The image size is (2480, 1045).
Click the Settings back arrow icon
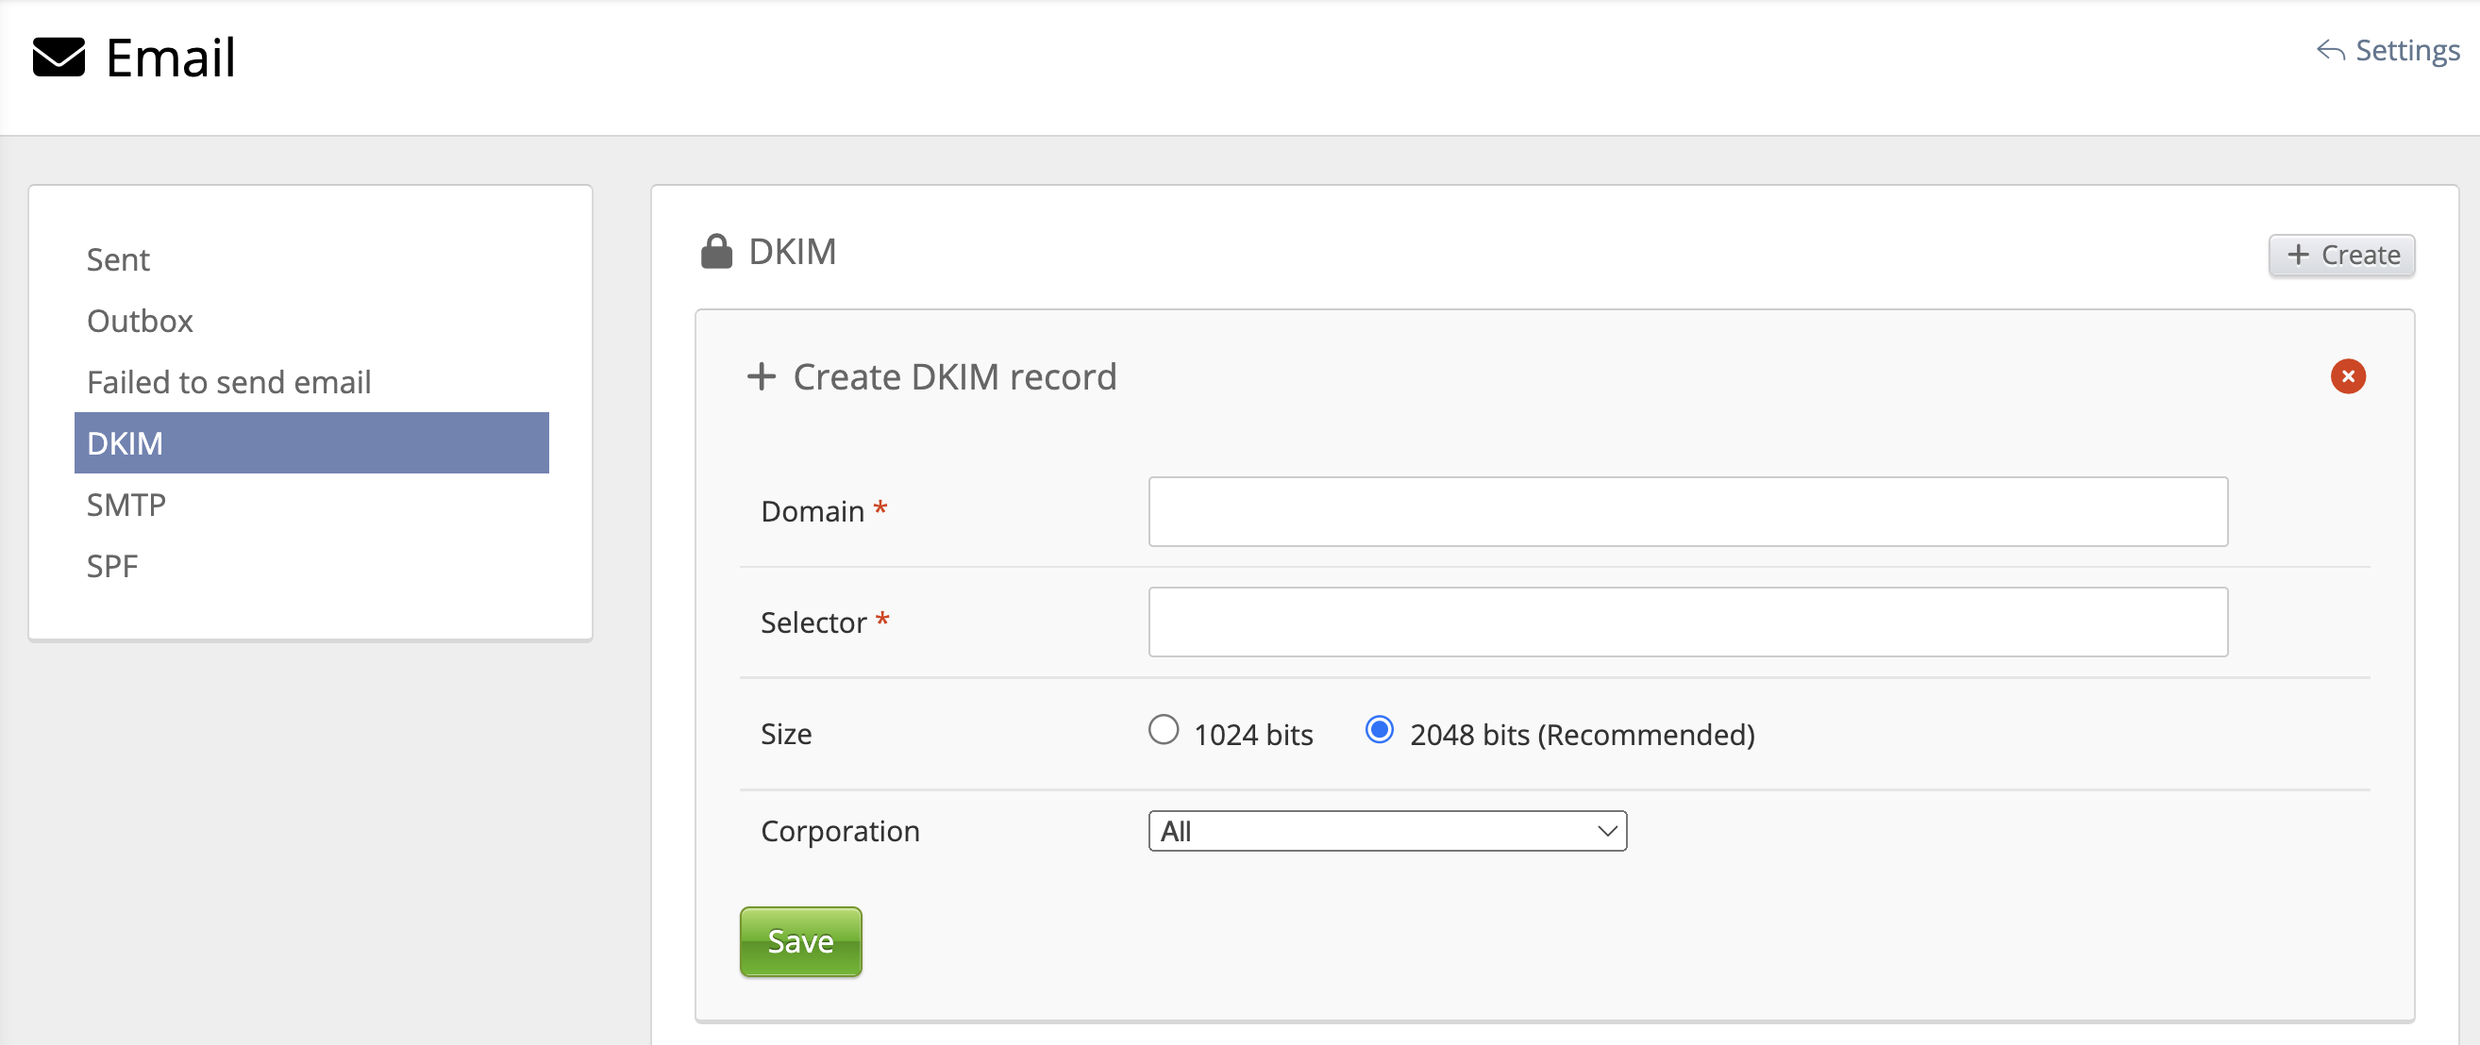coord(2330,50)
